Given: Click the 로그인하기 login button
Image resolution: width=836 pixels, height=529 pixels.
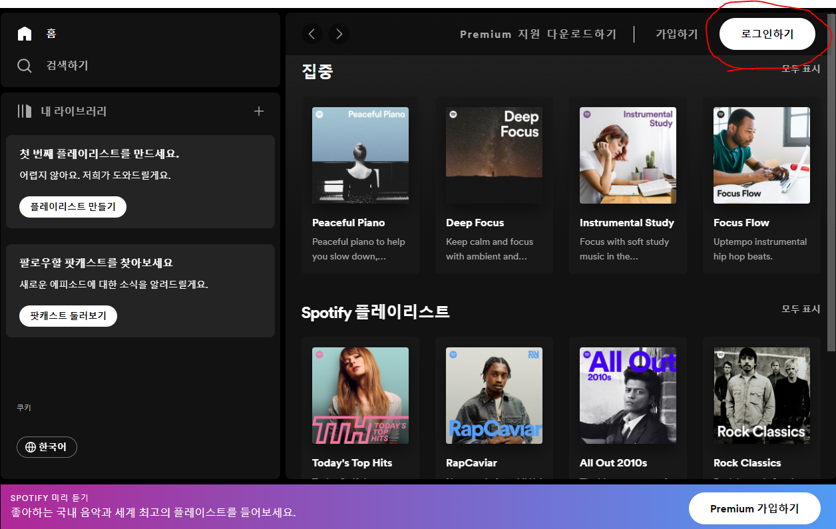Looking at the screenshot, I should [x=767, y=34].
